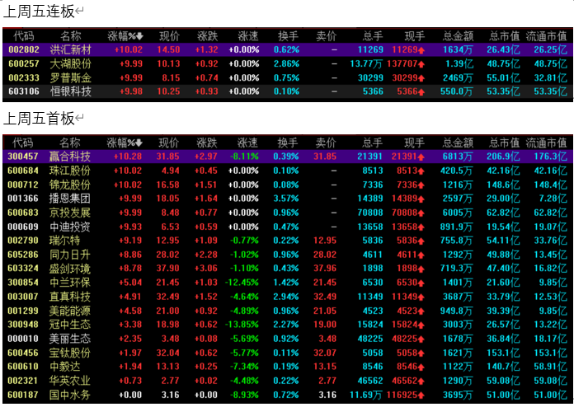
Task: Click the 206.9亿 market cap cell
Action: tap(503, 157)
